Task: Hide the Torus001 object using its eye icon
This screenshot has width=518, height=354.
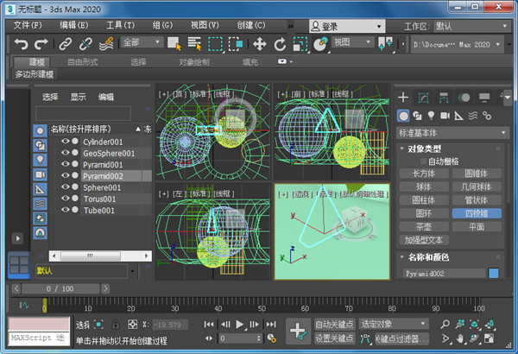Action: point(65,198)
